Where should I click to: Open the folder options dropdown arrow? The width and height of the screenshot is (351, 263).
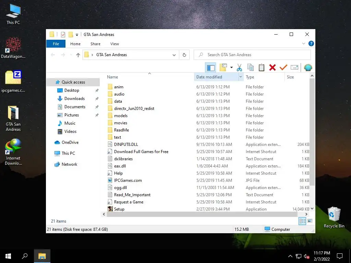click(231, 67)
